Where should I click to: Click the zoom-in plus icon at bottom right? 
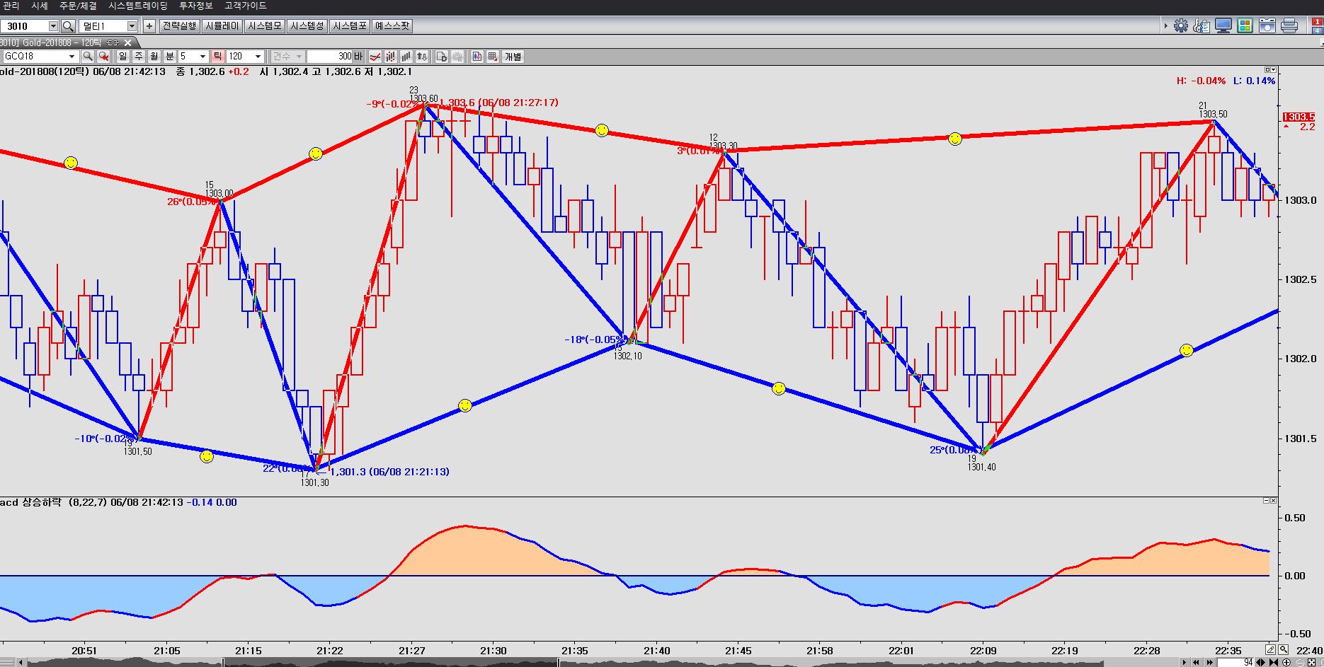pos(1286,662)
